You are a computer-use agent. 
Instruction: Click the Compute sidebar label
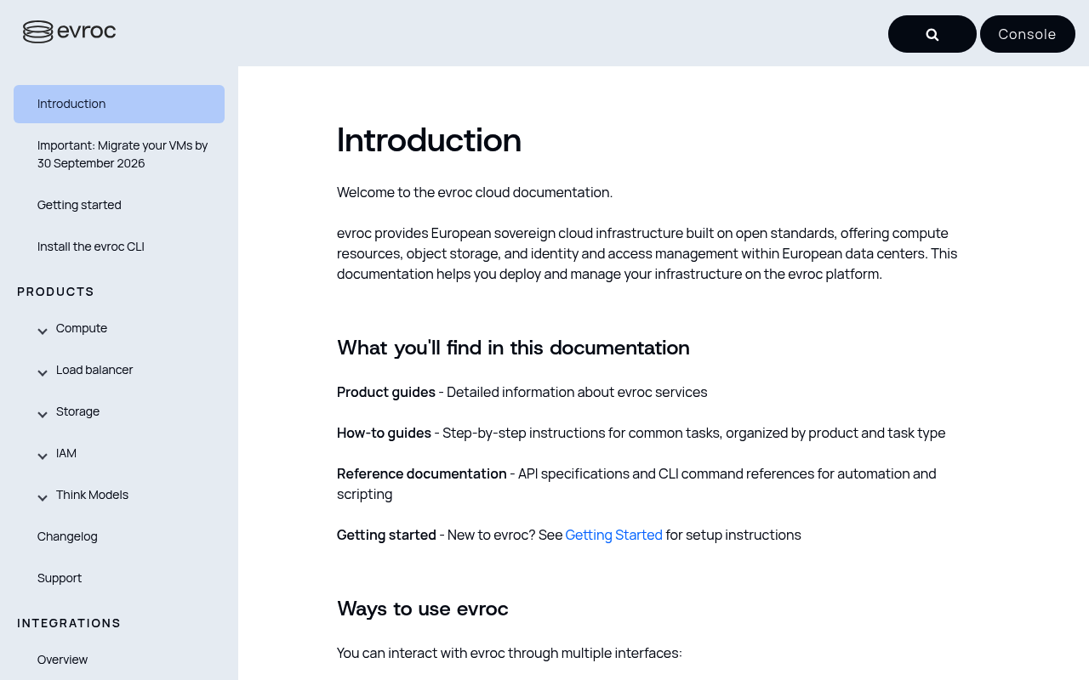[82, 328]
